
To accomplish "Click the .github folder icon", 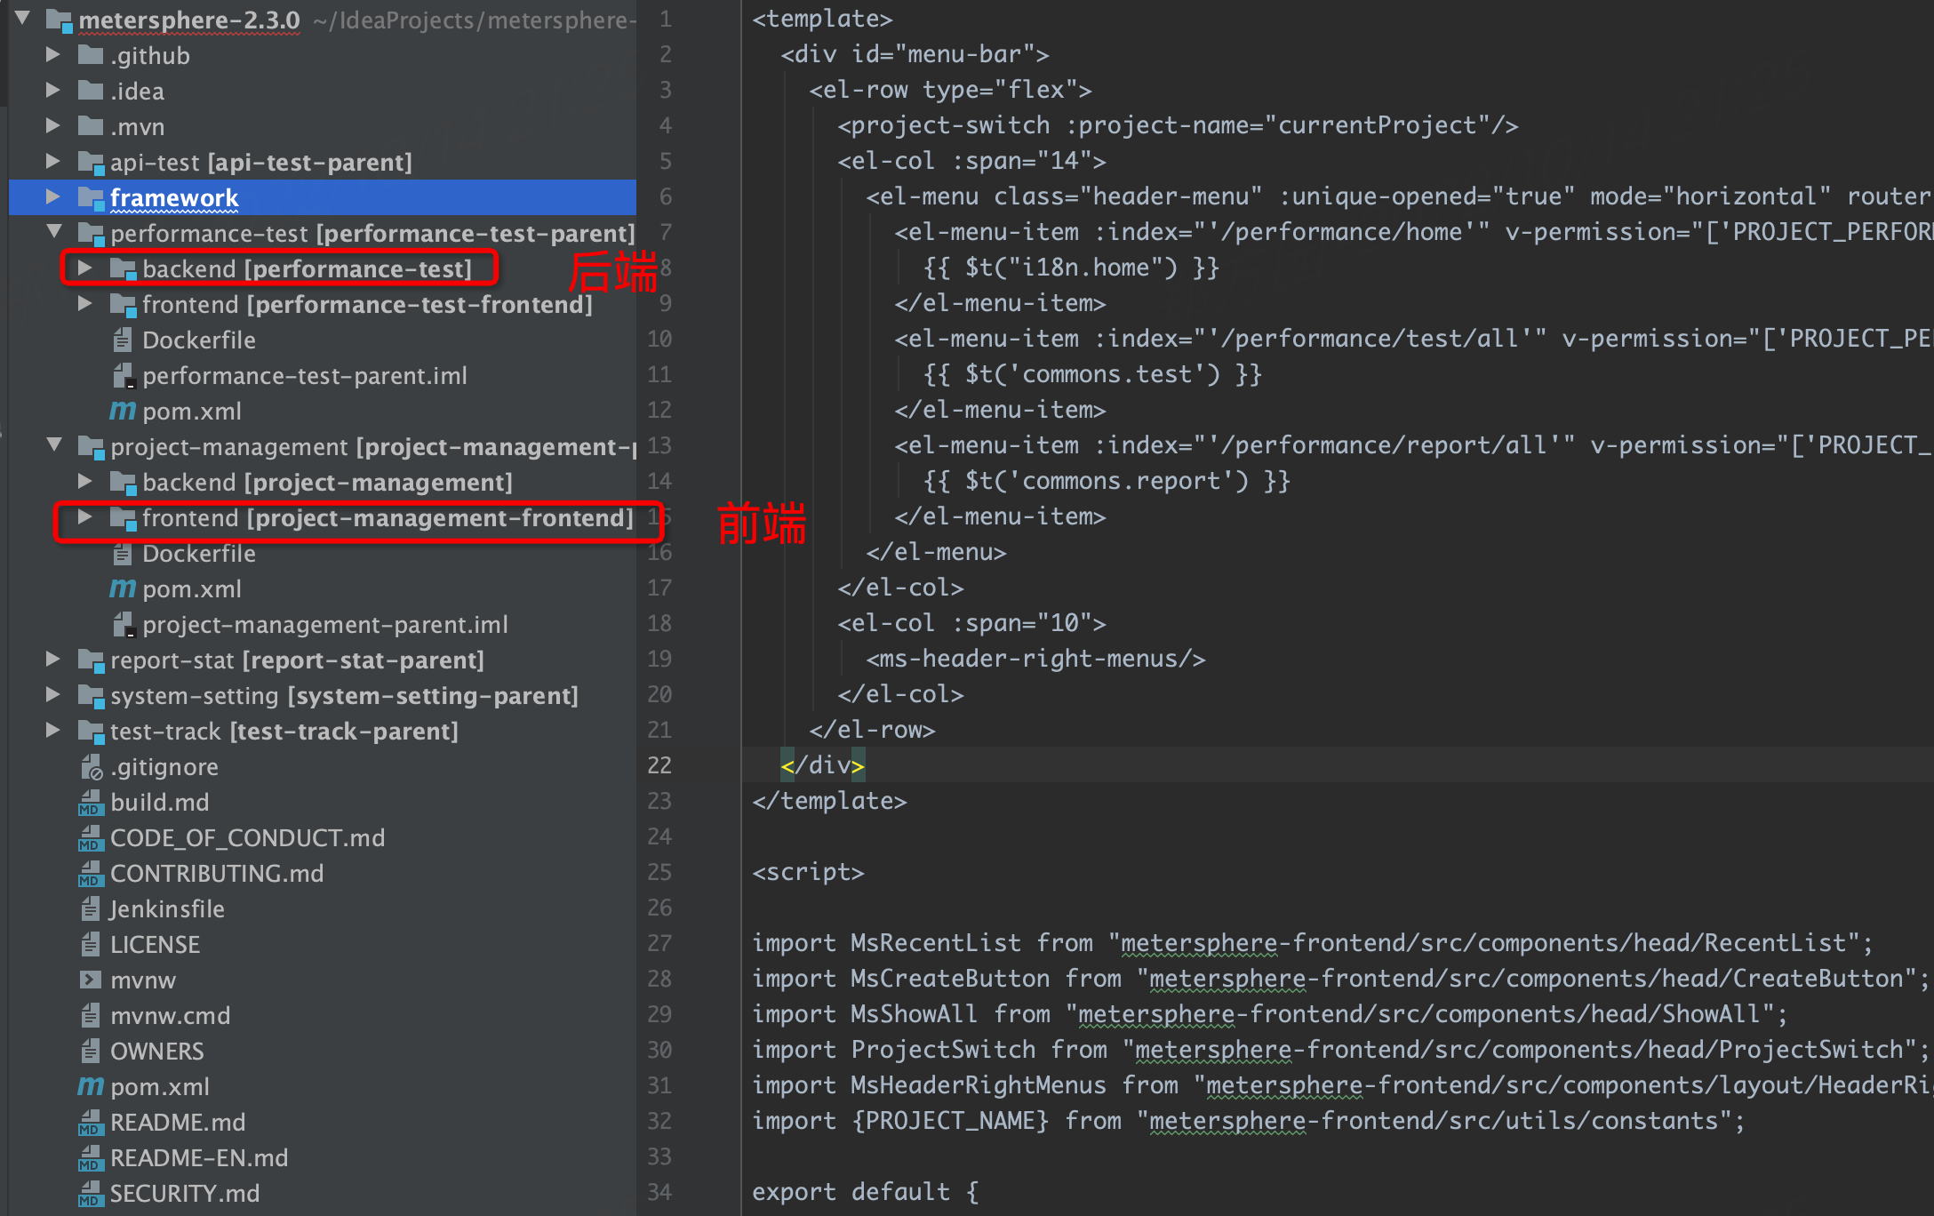I will [90, 55].
